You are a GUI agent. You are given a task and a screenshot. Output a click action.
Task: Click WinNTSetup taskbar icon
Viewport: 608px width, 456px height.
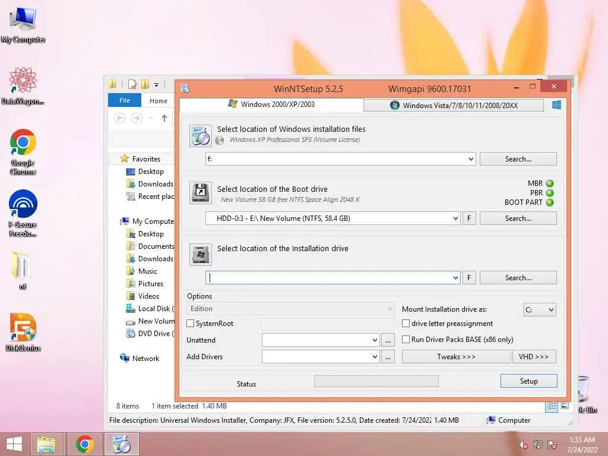[x=122, y=444]
